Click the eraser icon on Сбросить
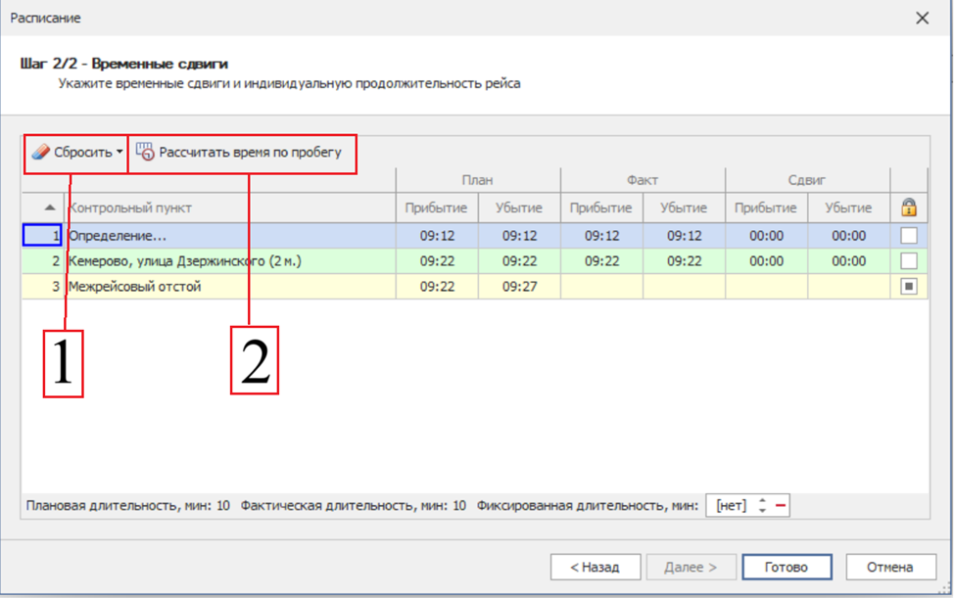This screenshot has height=598, width=954. [40, 153]
